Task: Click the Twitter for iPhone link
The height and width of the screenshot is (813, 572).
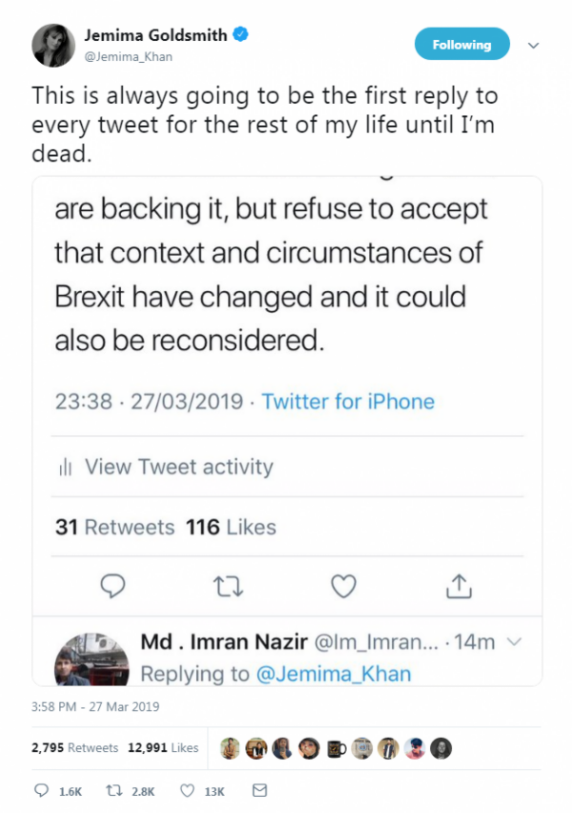Action: click(x=348, y=402)
